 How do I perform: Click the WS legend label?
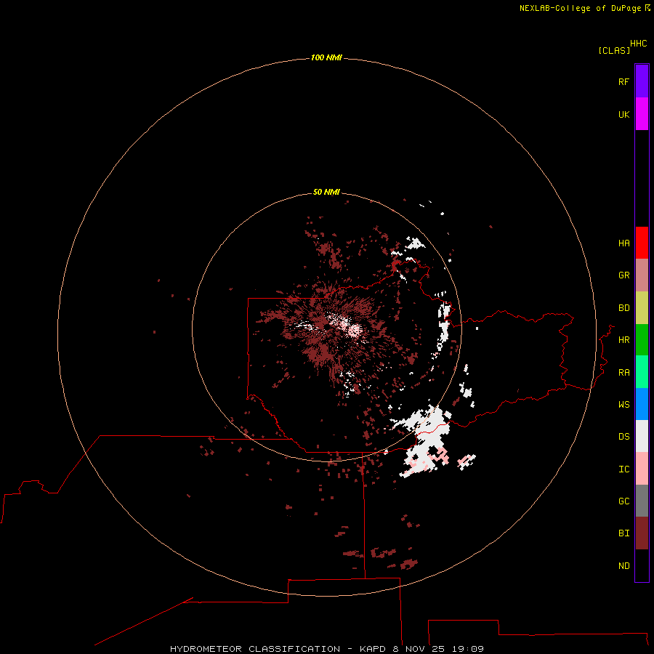point(623,404)
